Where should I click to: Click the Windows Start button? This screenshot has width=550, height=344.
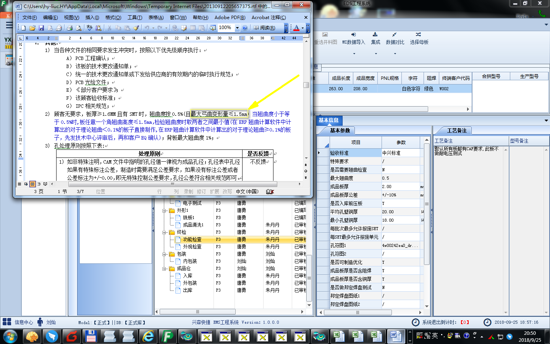pos(10,337)
